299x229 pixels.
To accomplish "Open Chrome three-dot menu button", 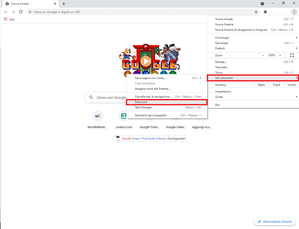I will [294, 12].
